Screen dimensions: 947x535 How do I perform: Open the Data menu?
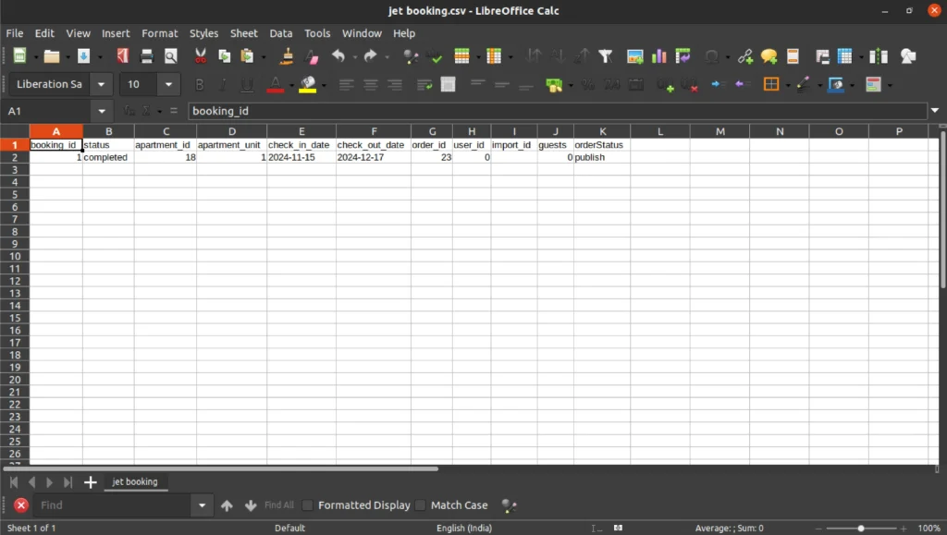(x=280, y=33)
